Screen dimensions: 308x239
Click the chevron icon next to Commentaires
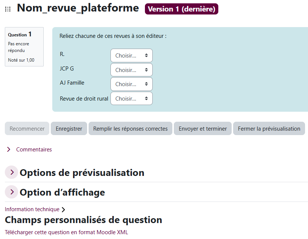pos(9,149)
